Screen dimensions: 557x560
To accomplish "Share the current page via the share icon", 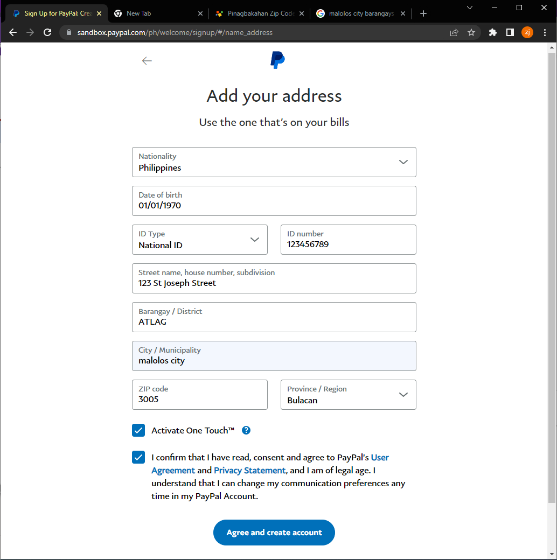I will (454, 32).
